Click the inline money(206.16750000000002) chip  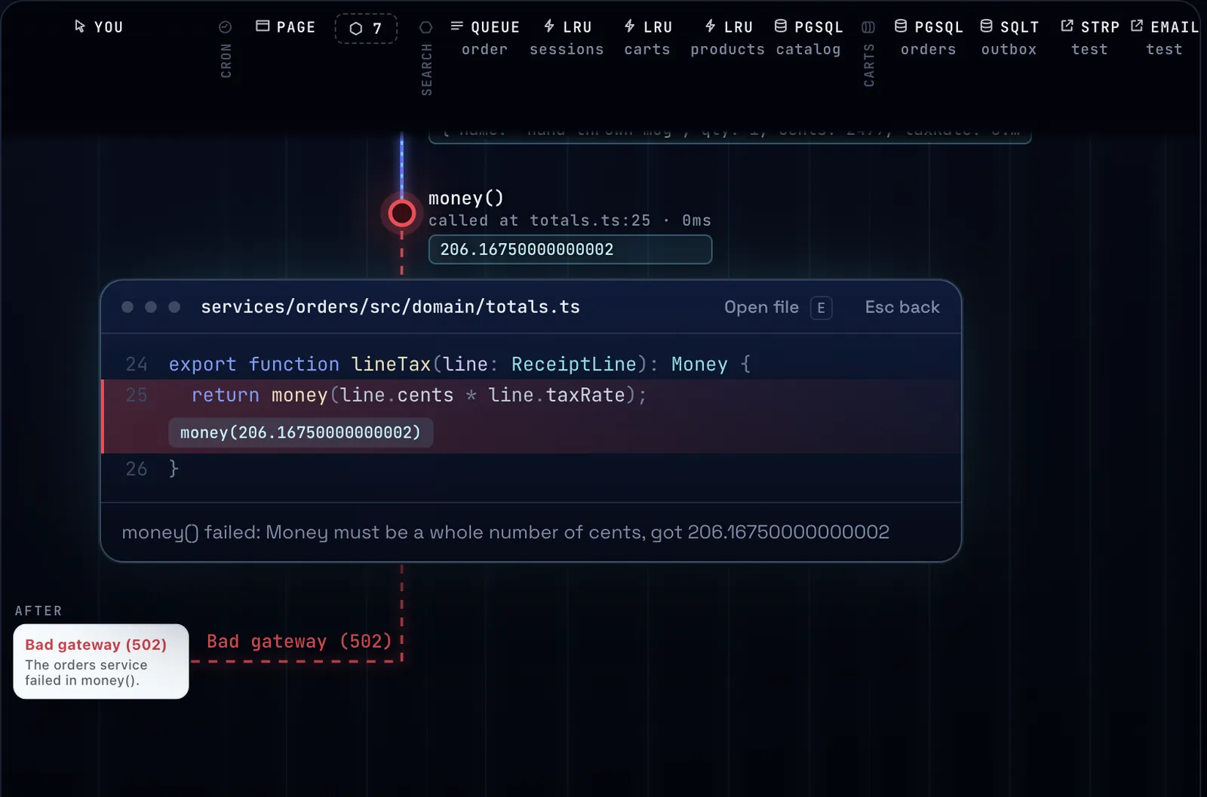[300, 432]
